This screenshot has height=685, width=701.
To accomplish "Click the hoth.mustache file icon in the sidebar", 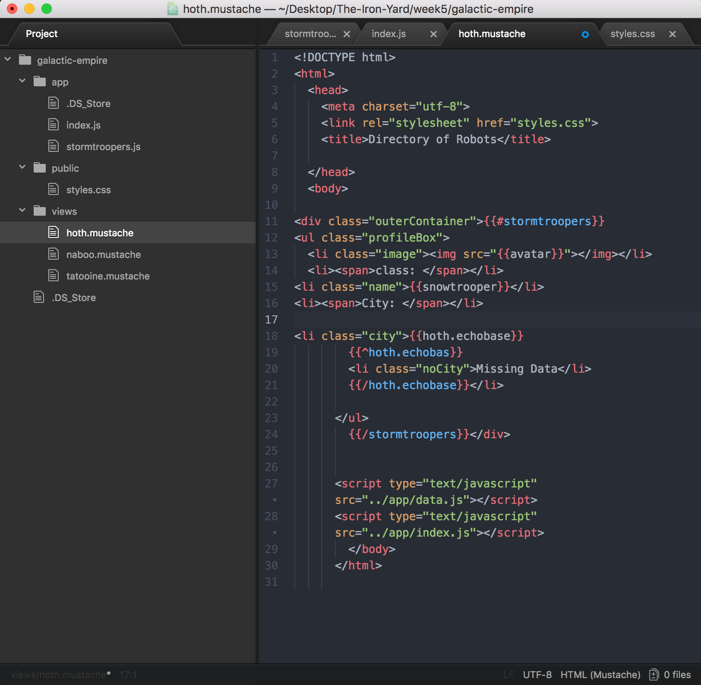I will [54, 232].
